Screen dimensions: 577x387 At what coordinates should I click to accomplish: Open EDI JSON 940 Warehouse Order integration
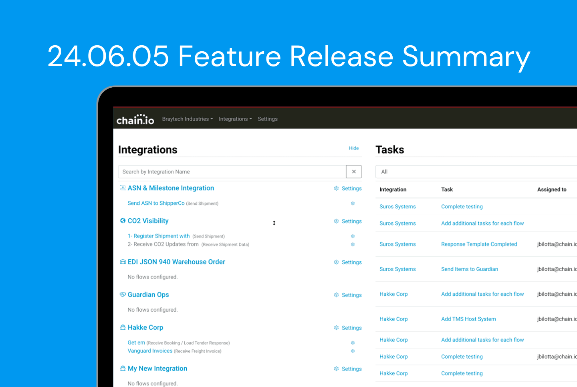176,262
